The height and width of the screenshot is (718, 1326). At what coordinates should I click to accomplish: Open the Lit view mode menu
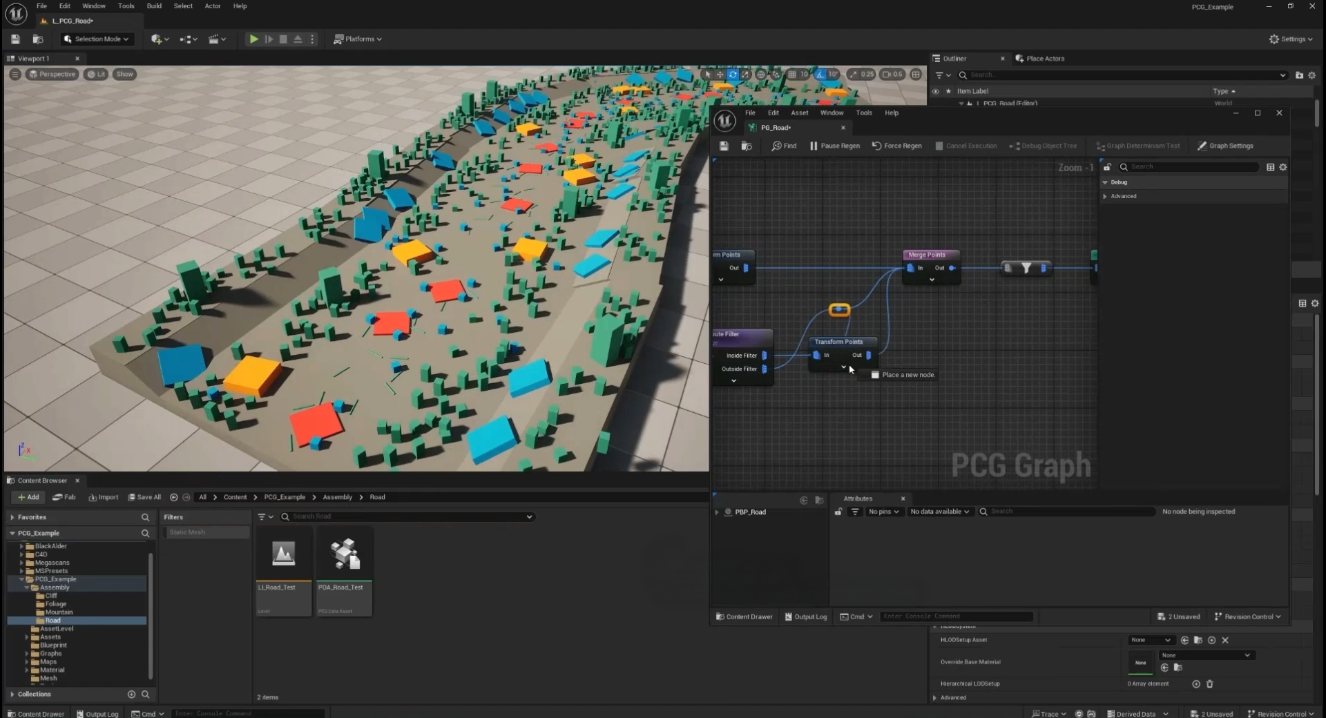96,74
